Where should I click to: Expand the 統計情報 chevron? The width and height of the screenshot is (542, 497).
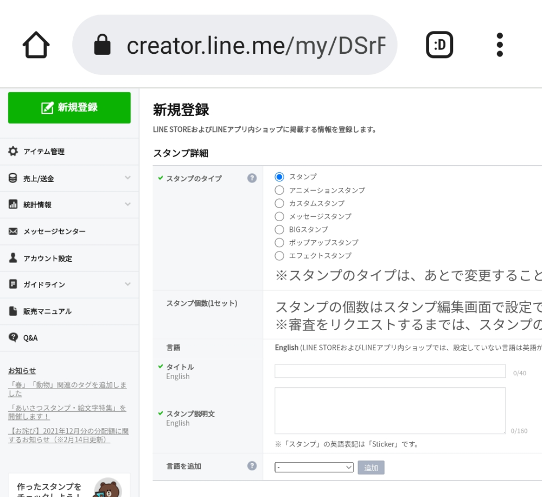pyautogui.click(x=127, y=204)
